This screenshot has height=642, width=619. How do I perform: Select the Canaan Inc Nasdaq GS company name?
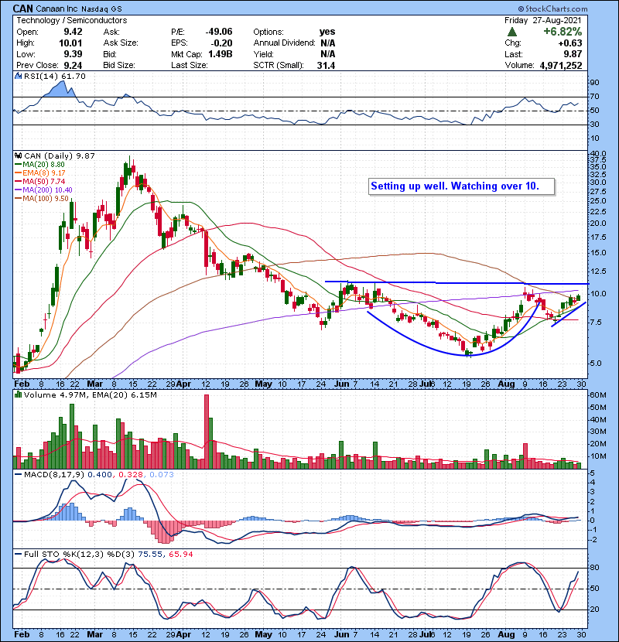tap(79, 9)
